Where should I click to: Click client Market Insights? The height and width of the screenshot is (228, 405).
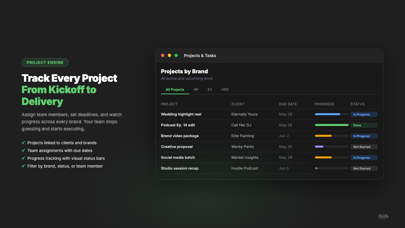click(x=245, y=157)
